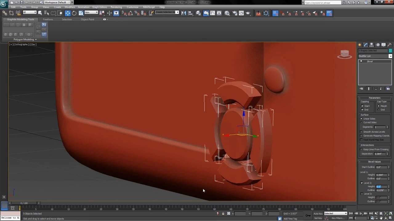Toggle the selection lock icon
The width and height of the screenshot is (394, 221).
(223, 213)
